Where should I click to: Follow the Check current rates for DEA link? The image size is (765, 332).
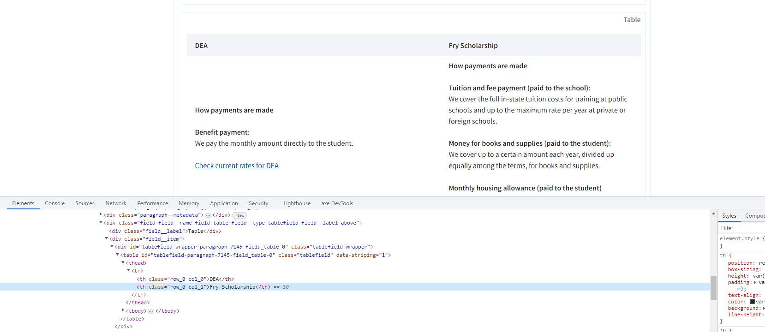(237, 166)
